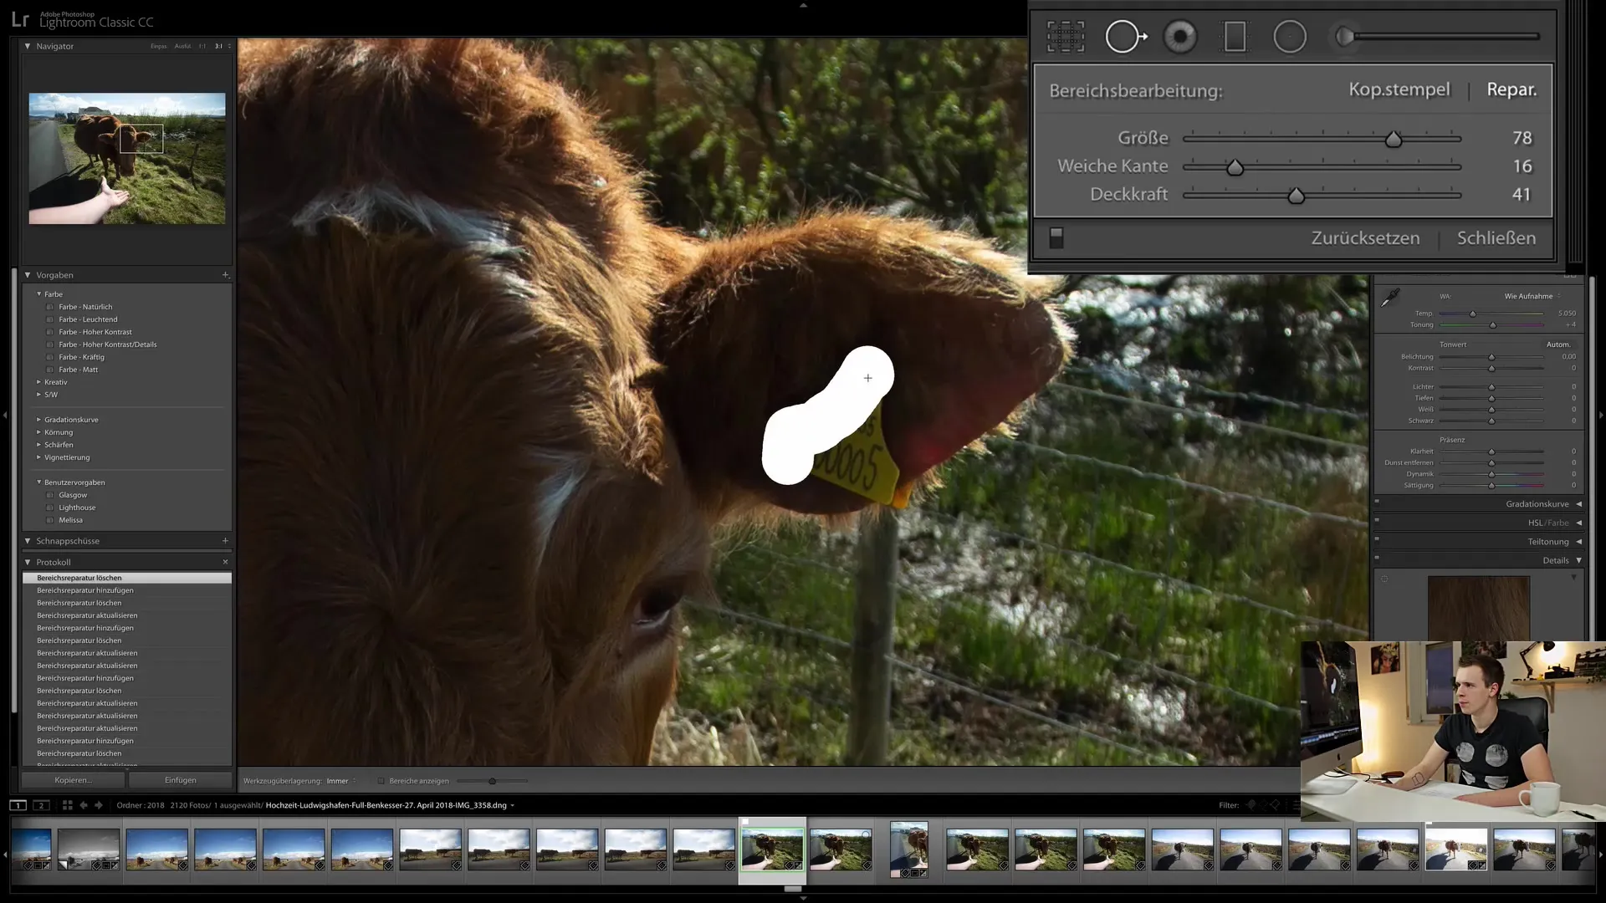
Task: Hide filmstrip via bottom edge arrow
Action: point(803,898)
